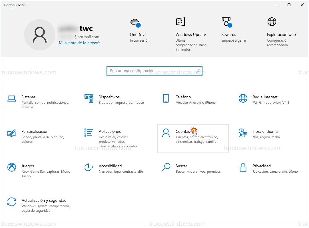Screen dimensions: 309x228
Task: Click Empiece a ganar under Rewards
Action: pyautogui.click(x=234, y=40)
